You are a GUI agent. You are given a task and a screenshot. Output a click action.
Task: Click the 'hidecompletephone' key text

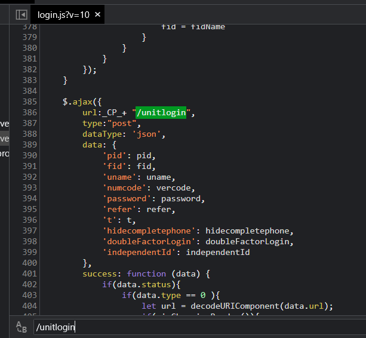point(149,231)
